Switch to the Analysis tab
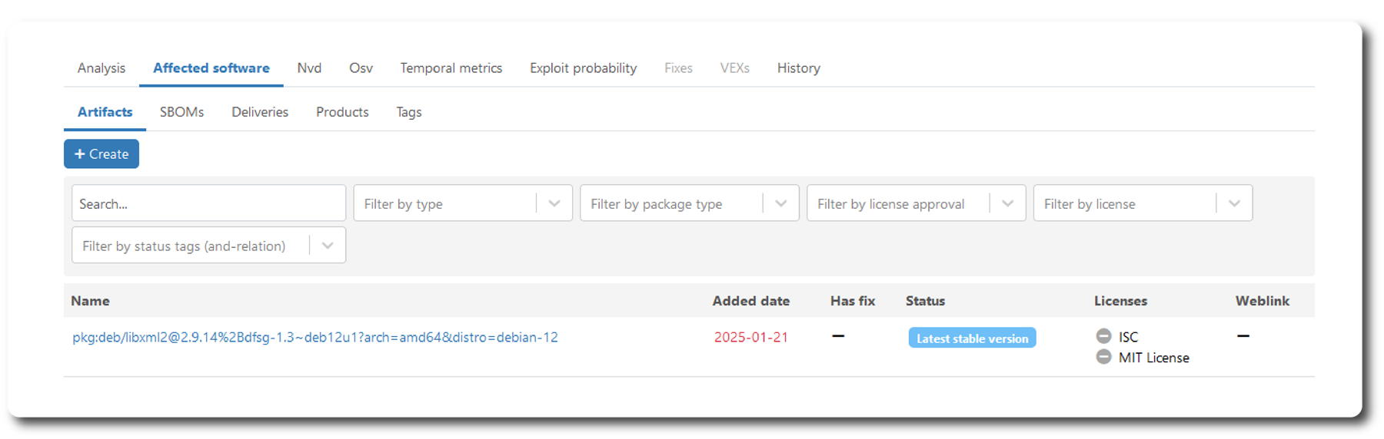This screenshot has width=1384, height=439. coord(101,68)
